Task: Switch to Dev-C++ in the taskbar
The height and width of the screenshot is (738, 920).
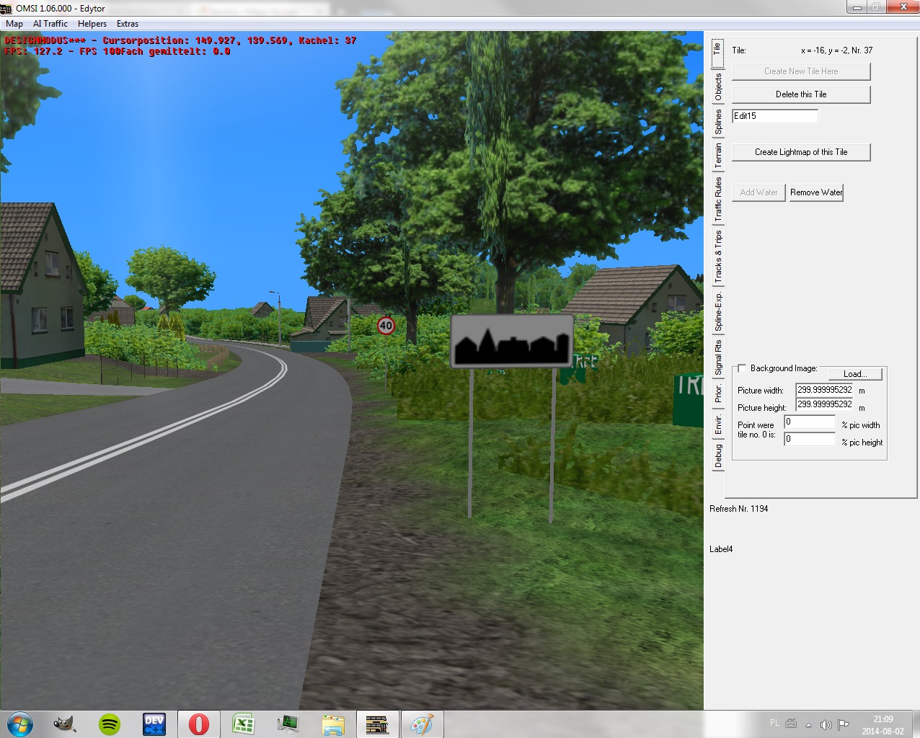Action: [154, 724]
